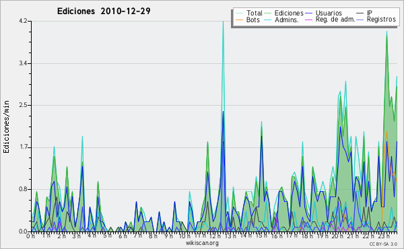Click the 'Ediciones/min' y-axis label
The image size is (404, 249).
coord(6,127)
